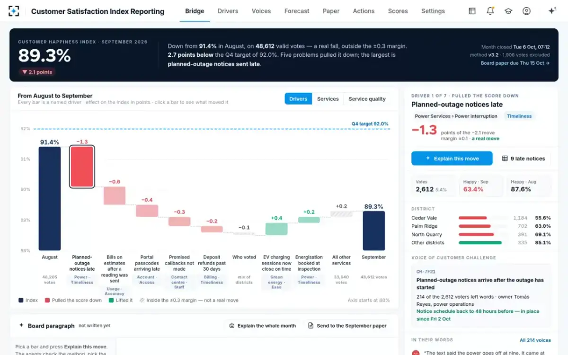Switch to the Bridge tab
568x355 pixels.
195,11
